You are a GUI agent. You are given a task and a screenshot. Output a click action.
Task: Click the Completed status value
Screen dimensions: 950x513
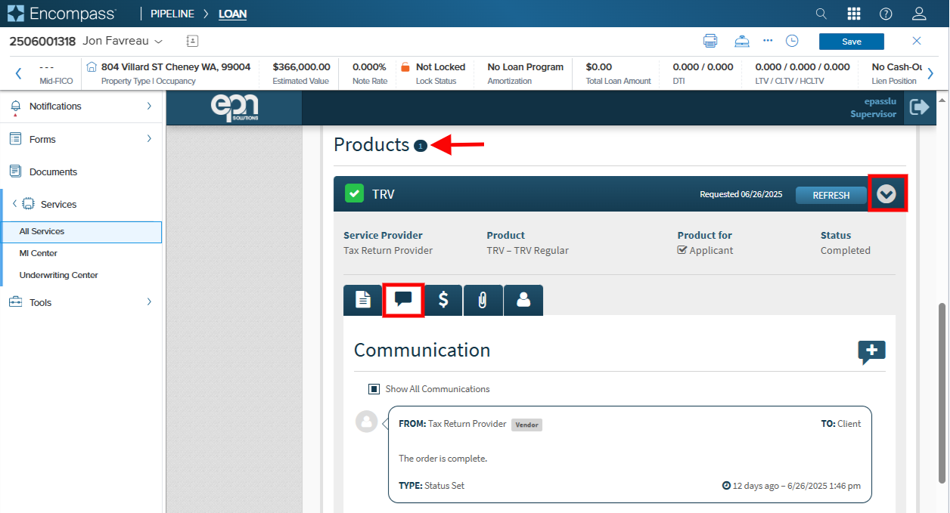[845, 250]
